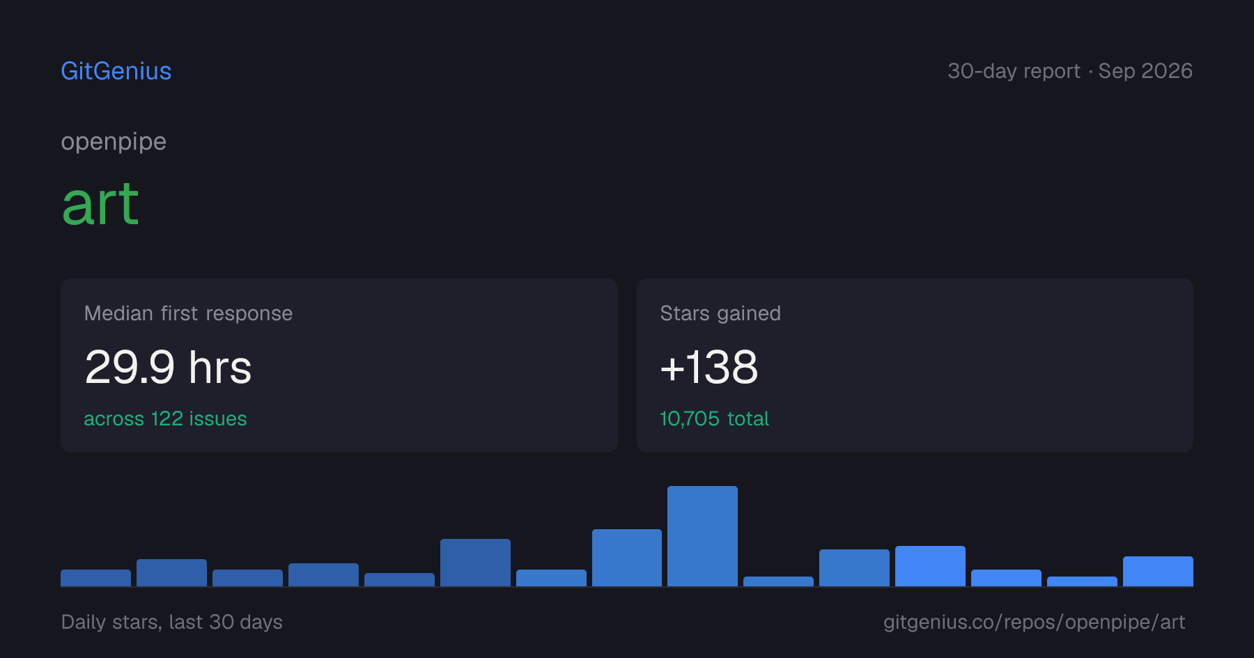The height and width of the screenshot is (658, 1254).
Task: Click the bright blue bar fourth from the end
Action: (930, 566)
